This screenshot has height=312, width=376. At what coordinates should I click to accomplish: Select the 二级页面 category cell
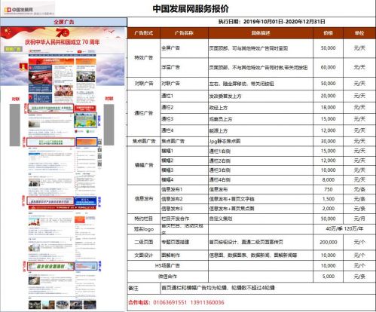pyautogui.click(x=144, y=242)
